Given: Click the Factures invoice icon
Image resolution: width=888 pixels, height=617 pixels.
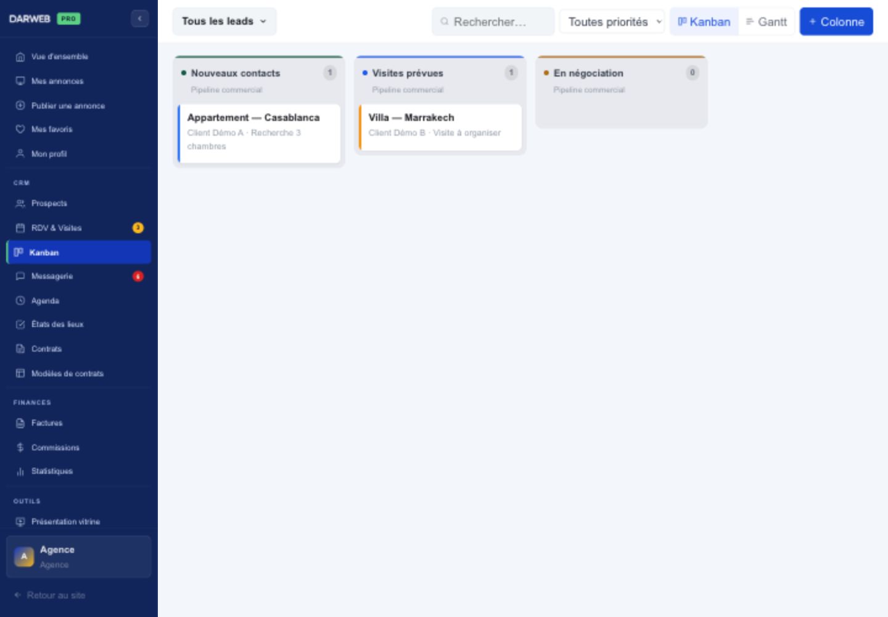Looking at the screenshot, I should point(20,423).
